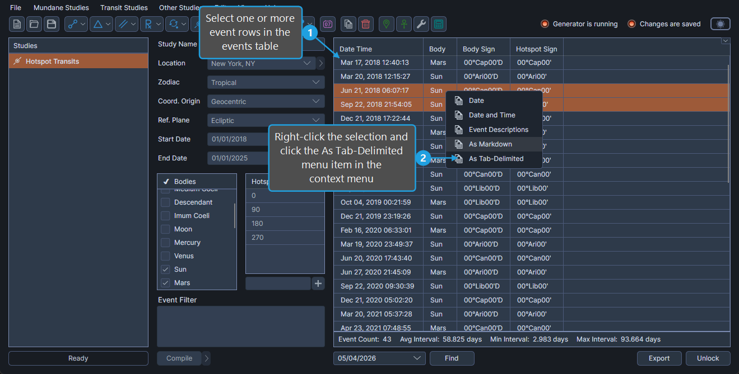739x374 pixels.
Task: Choose Date from the context menu
Action: (494, 101)
